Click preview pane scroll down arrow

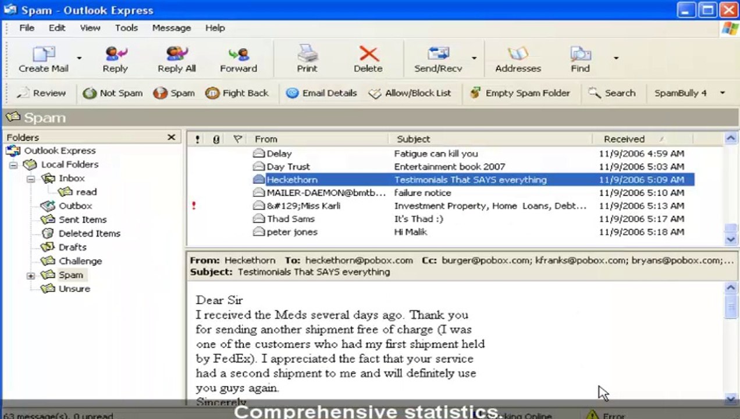(731, 399)
